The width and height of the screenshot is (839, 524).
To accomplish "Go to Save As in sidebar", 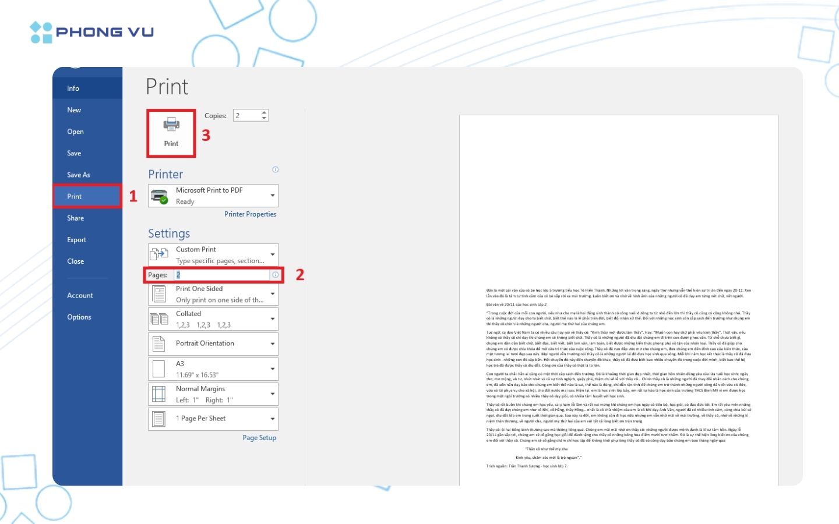I will 79,175.
